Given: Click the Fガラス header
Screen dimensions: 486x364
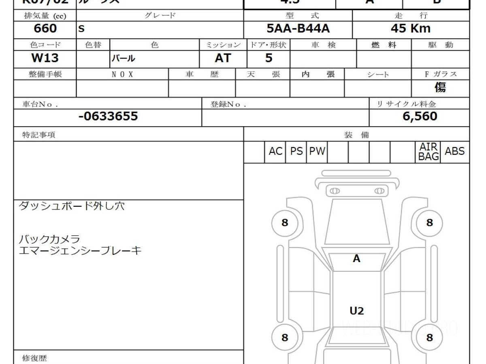Looking at the screenshot, I should tap(440, 74).
